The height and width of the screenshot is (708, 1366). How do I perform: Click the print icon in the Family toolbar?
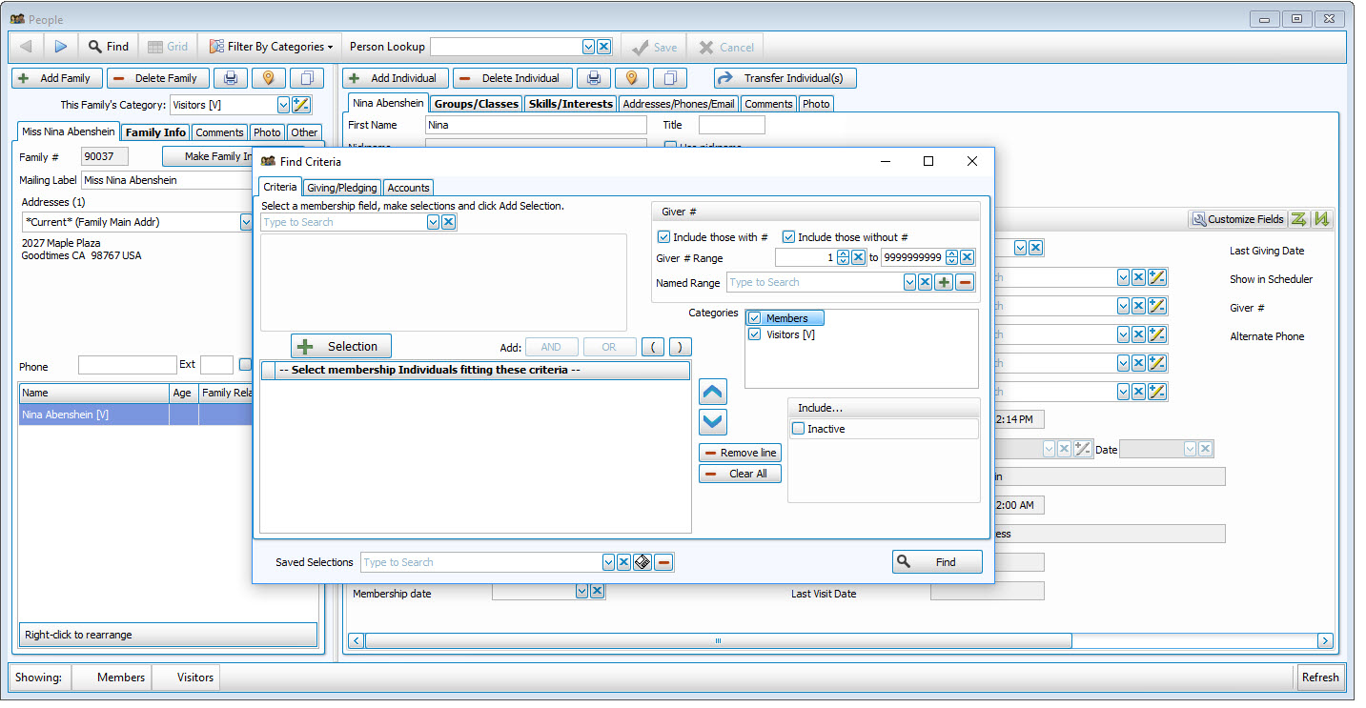pyautogui.click(x=231, y=77)
